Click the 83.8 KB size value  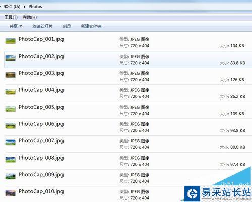238,63
